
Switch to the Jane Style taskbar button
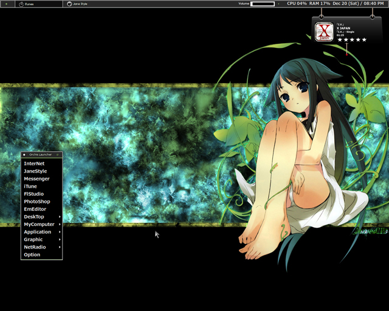click(77, 4)
